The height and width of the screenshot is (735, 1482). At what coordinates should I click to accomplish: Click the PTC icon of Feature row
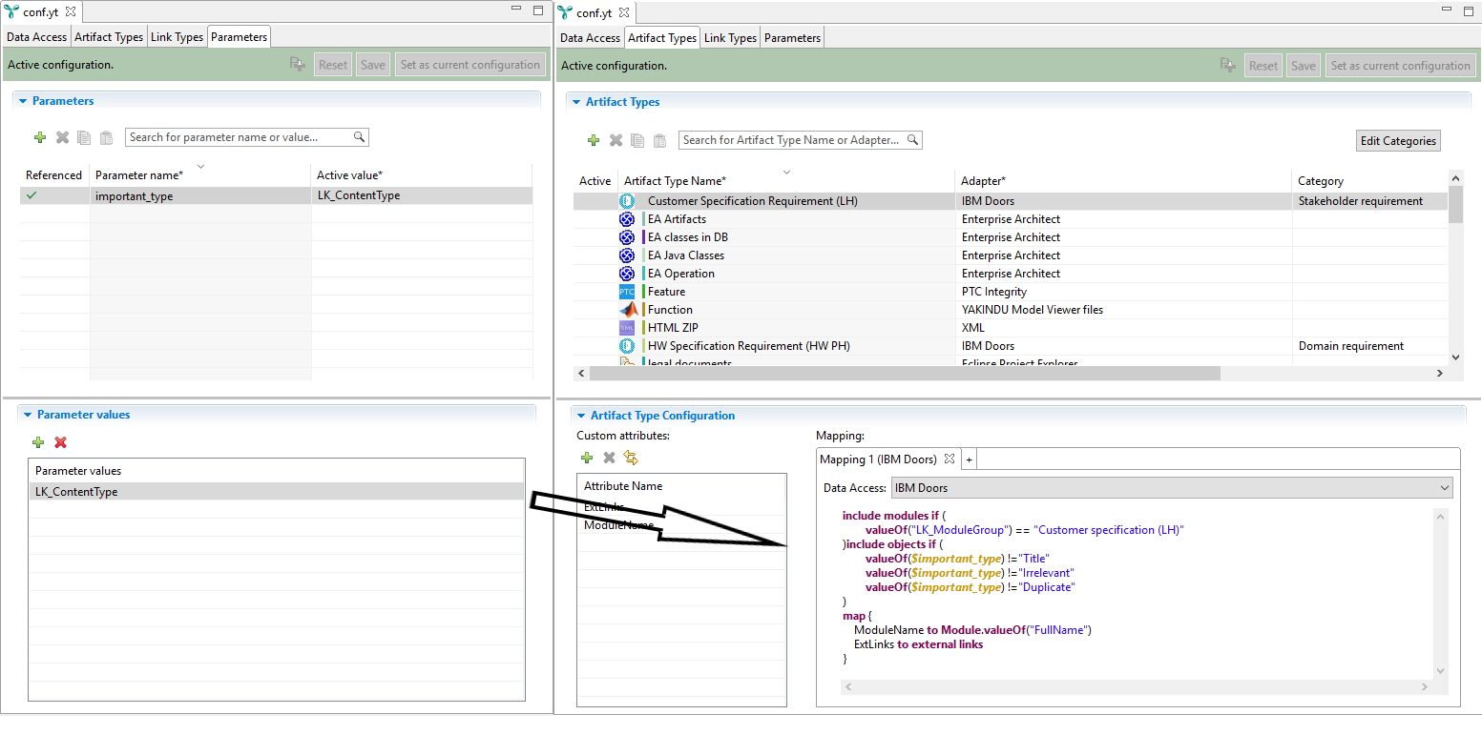coord(627,292)
